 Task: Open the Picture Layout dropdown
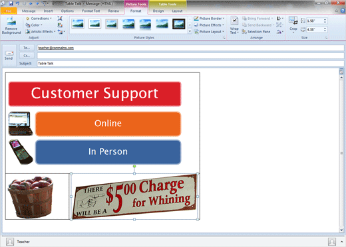coord(209,32)
